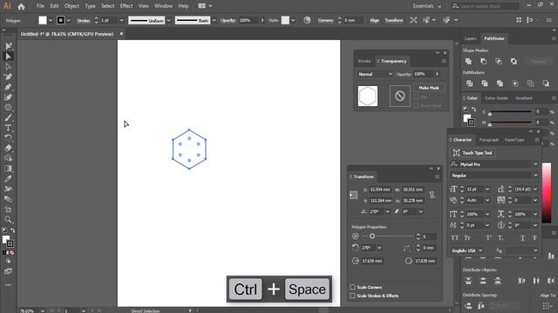Click the Exclude shape mode icon

[514, 62]
